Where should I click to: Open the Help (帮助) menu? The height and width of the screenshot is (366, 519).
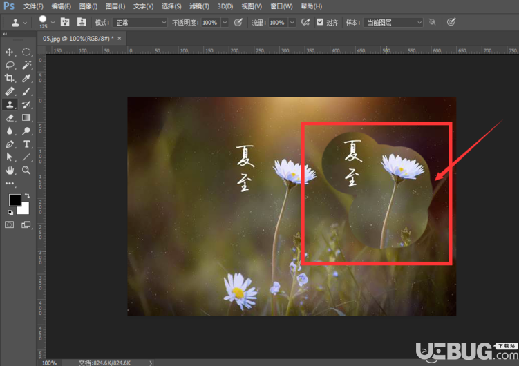point(311,6)
